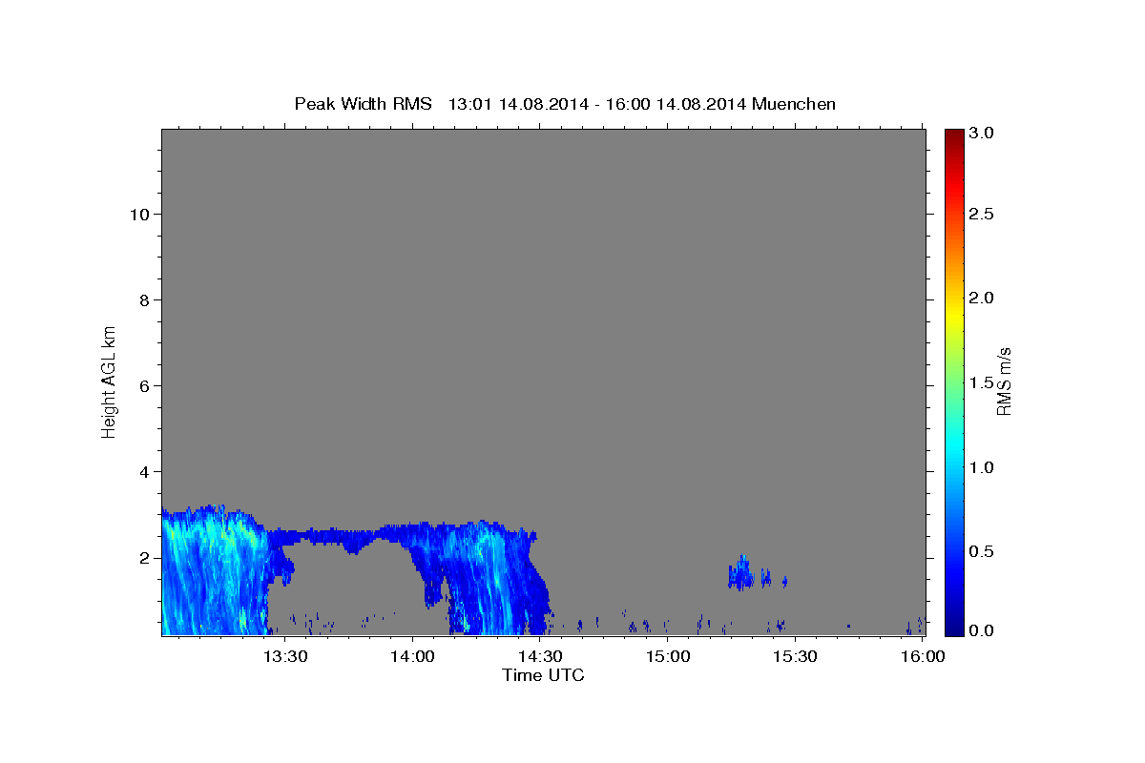Click the colorbar value '2.5'

pos(983,215)
